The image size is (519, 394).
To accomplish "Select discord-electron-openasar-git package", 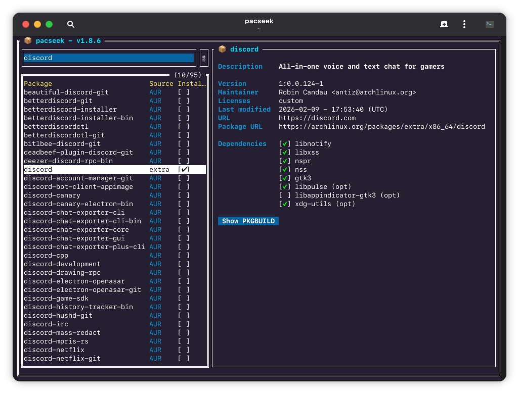I will (114, 290).
